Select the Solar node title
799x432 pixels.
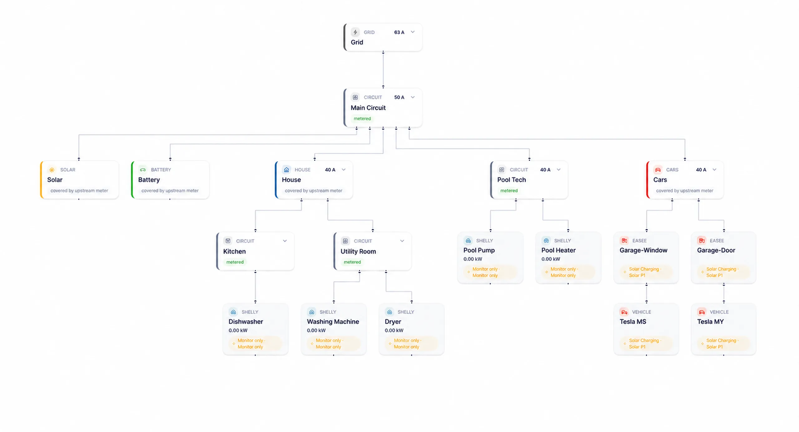[x=55, y=180]
